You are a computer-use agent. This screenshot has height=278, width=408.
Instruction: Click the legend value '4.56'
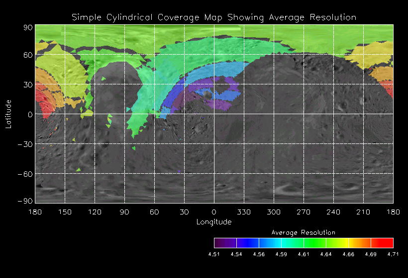tap(259, 254)
